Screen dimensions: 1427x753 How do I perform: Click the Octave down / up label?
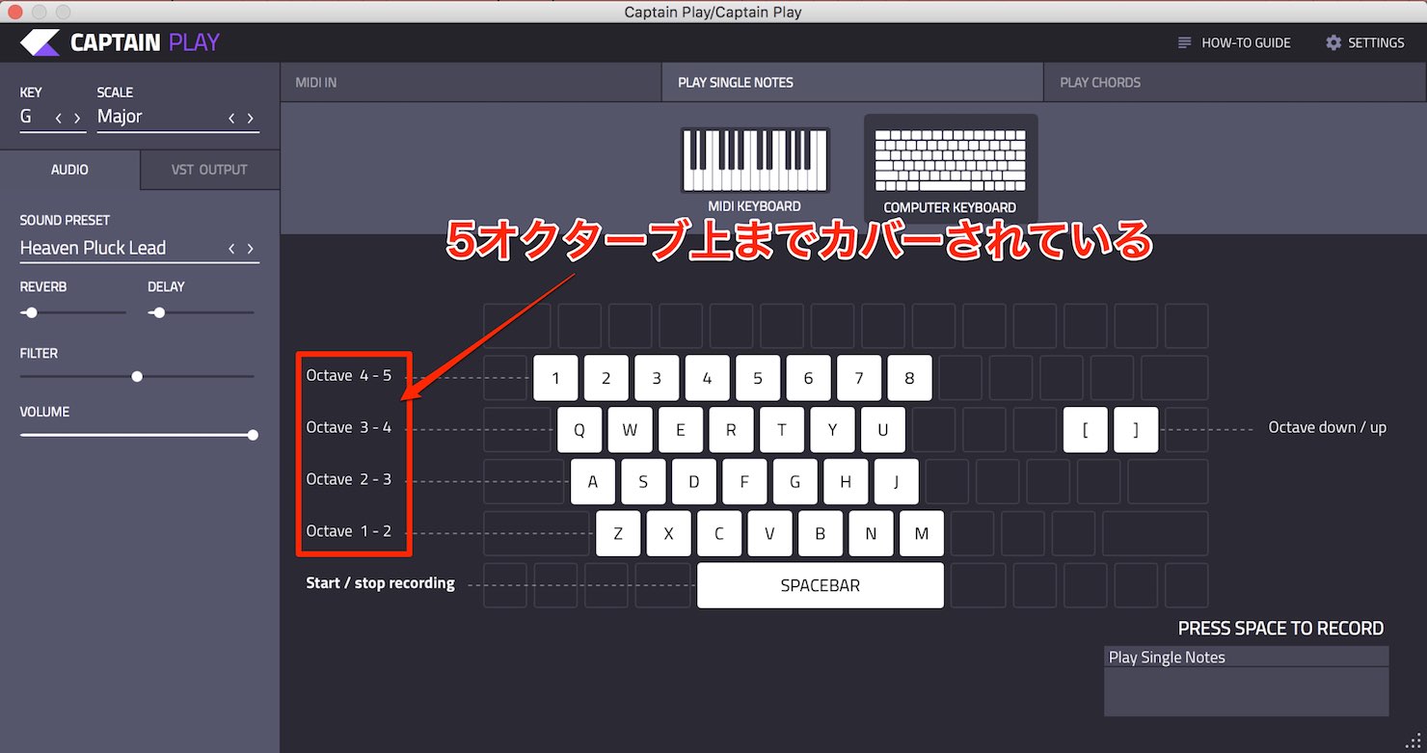[x=1328, y=427]
